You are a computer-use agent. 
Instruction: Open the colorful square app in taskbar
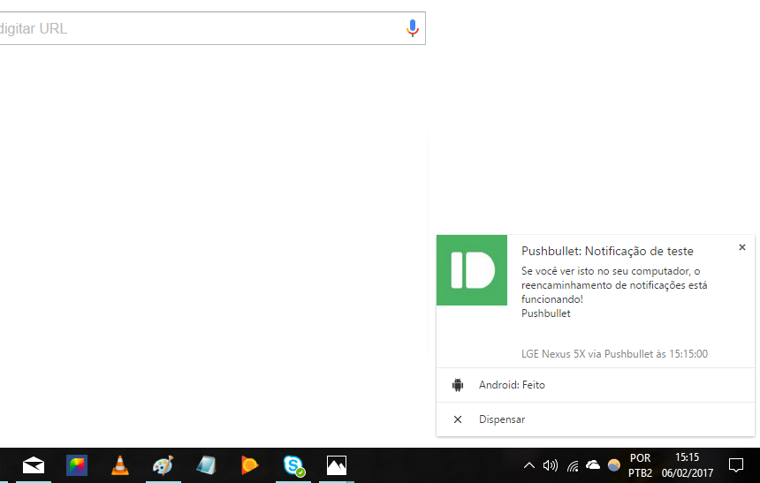coord(77,465)
